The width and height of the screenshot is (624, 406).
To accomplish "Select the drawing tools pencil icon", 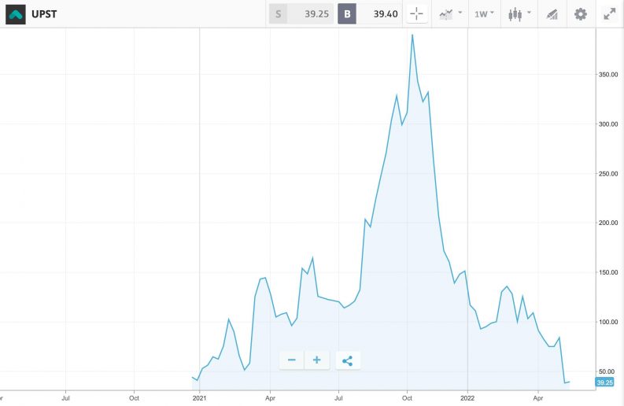I will (552, 14).
